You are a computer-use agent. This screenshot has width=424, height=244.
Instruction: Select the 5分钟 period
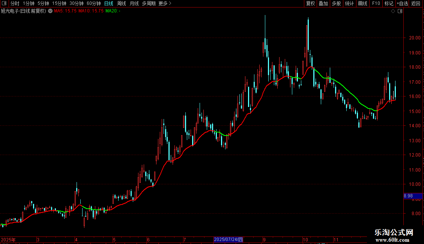click(43, 3)
